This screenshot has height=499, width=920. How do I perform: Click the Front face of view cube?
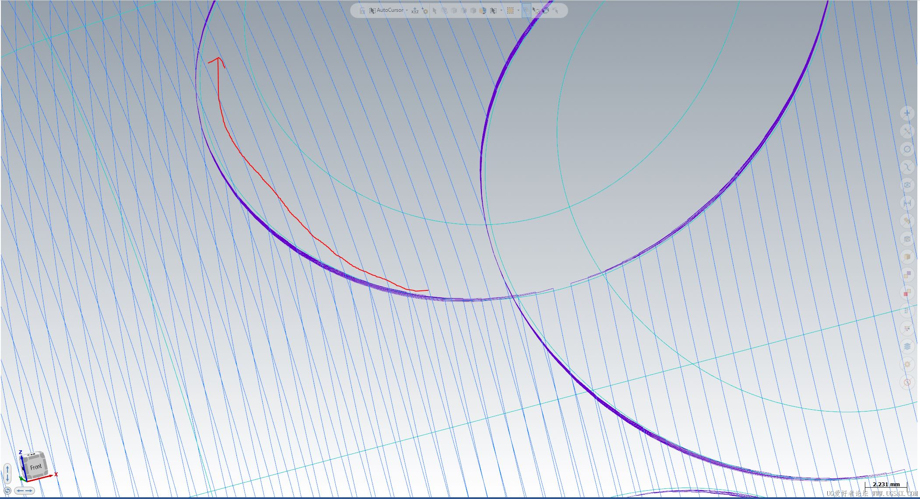click(36, 467)
